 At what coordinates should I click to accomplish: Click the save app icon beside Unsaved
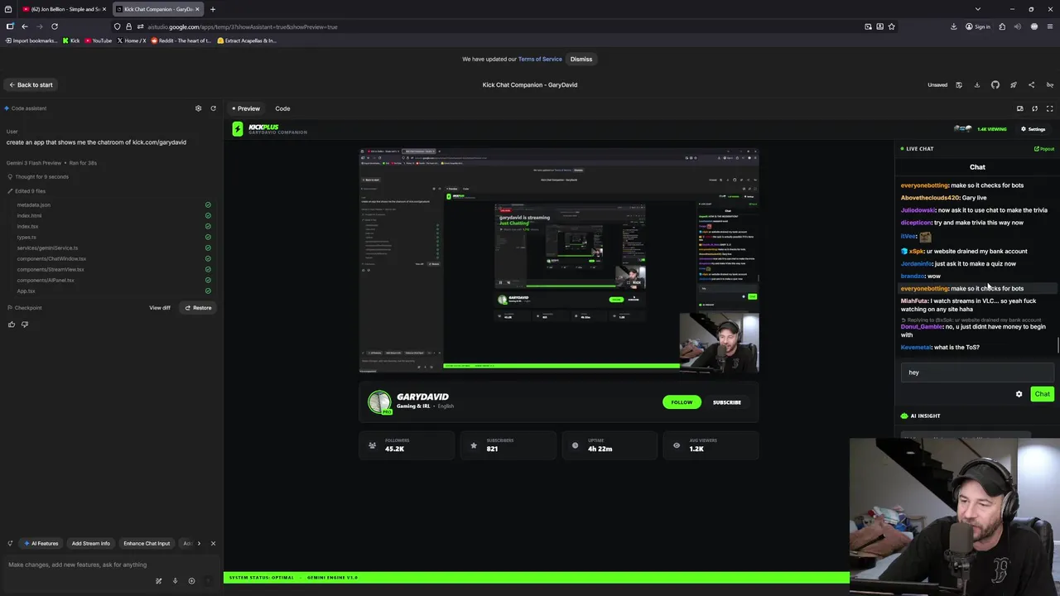[959, 84]
